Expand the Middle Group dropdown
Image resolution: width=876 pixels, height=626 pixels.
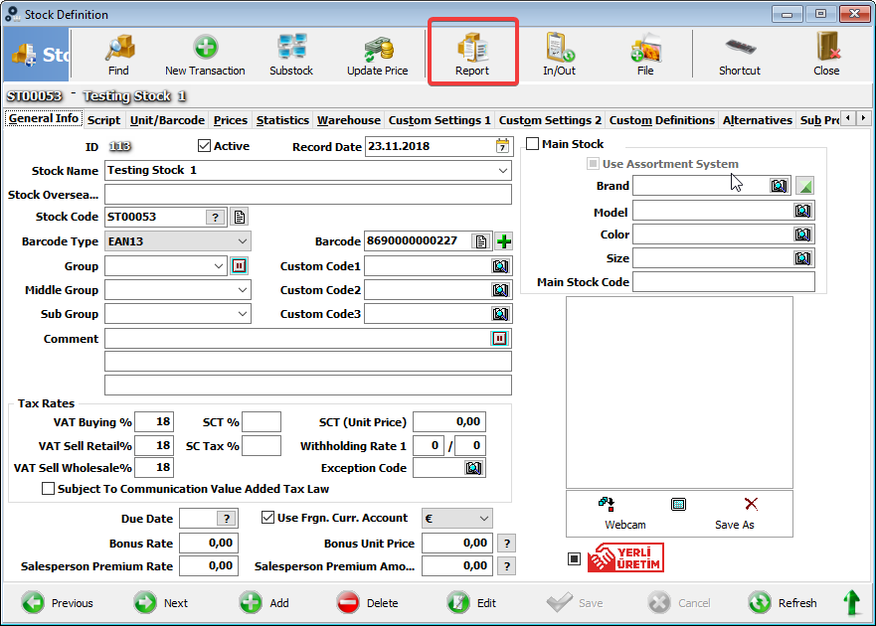click(243, 290)
